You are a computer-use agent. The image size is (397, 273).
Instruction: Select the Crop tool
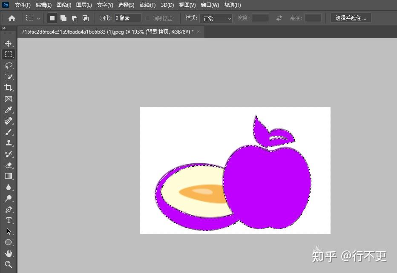click(9, 88)
